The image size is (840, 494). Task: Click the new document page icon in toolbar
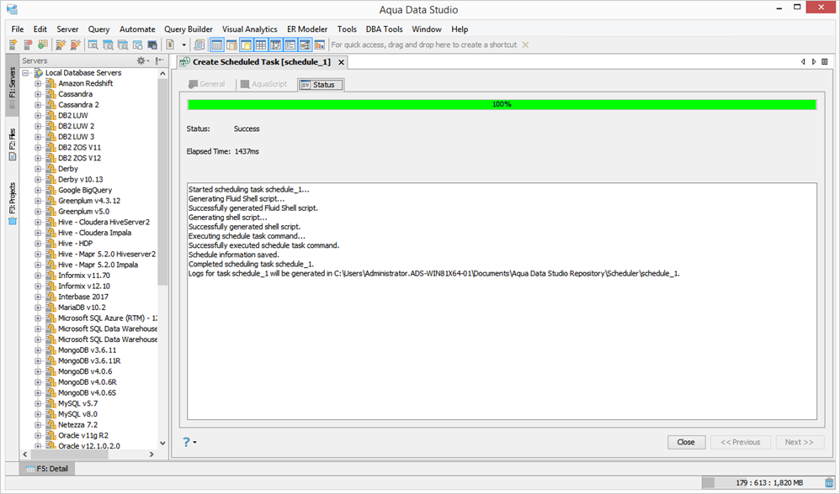click(x=170, y=45)
